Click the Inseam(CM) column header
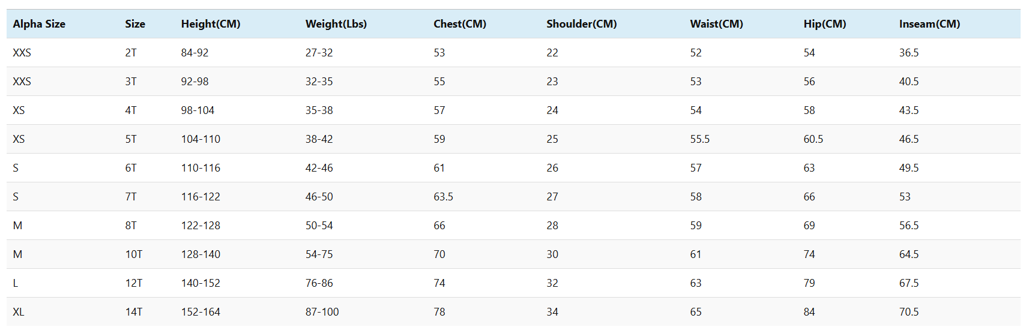 929,24
